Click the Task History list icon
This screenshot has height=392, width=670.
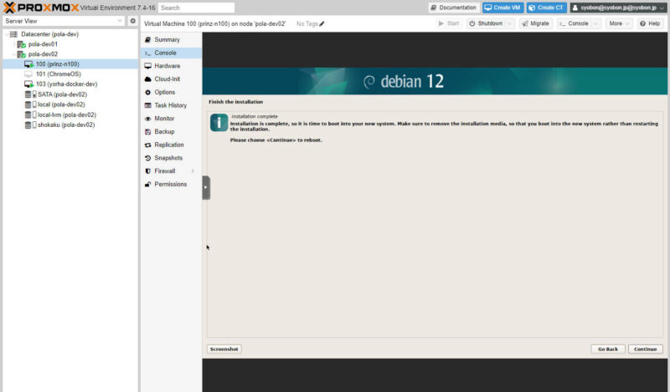click(148, 105)
